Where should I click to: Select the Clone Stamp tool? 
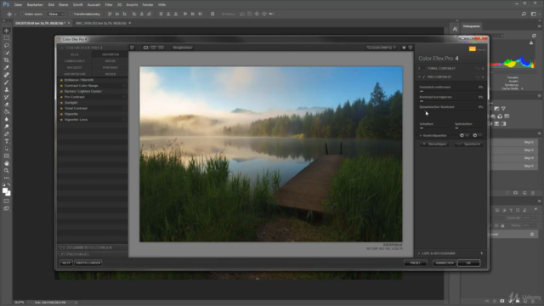7,89
